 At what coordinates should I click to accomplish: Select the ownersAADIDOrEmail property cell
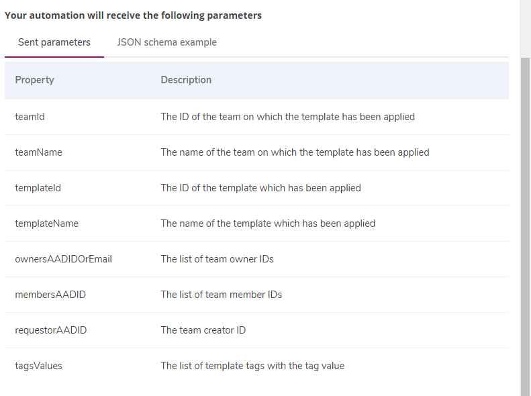tap(63, 259)
